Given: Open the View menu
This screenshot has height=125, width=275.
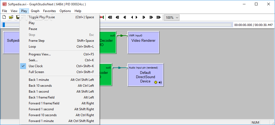Looking at the screenshot, I should (14, 11).
